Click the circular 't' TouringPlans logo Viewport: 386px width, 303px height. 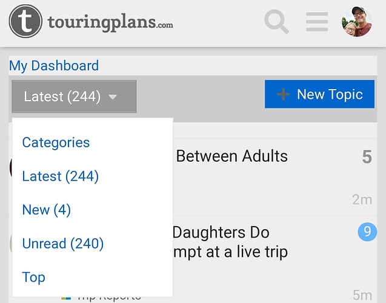[x=25, y=21]
